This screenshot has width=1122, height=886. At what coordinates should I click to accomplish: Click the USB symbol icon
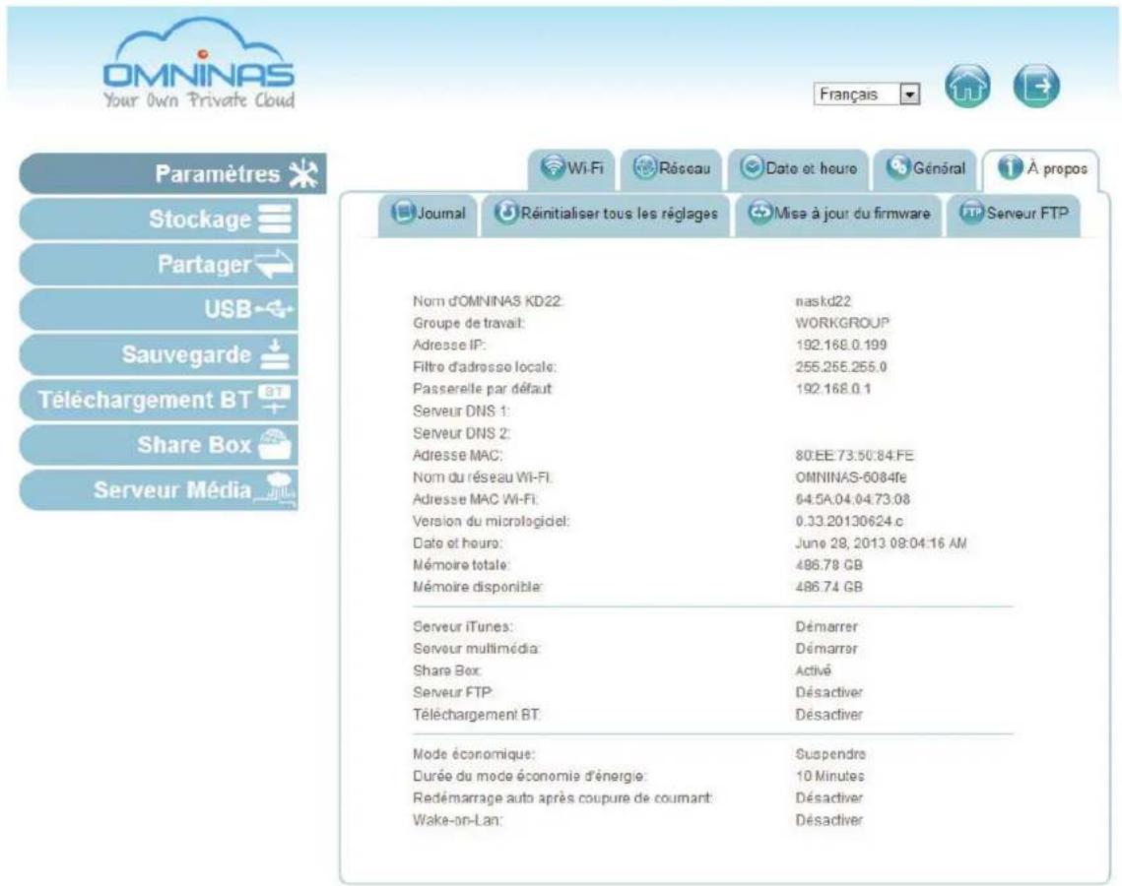(275, 309)
